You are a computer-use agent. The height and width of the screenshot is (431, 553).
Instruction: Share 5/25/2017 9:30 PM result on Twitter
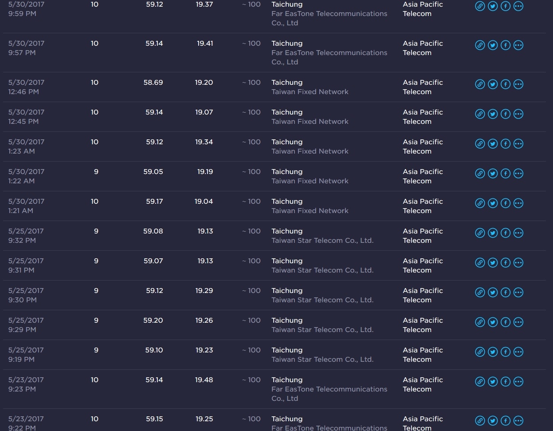(493, 293)
